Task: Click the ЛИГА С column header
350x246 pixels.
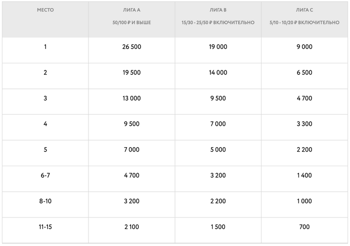Action: 304,10
